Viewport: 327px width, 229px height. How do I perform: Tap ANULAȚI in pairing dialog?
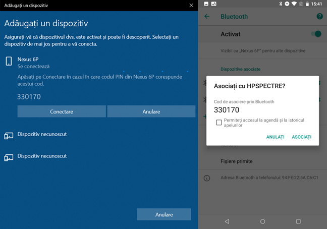275,137
